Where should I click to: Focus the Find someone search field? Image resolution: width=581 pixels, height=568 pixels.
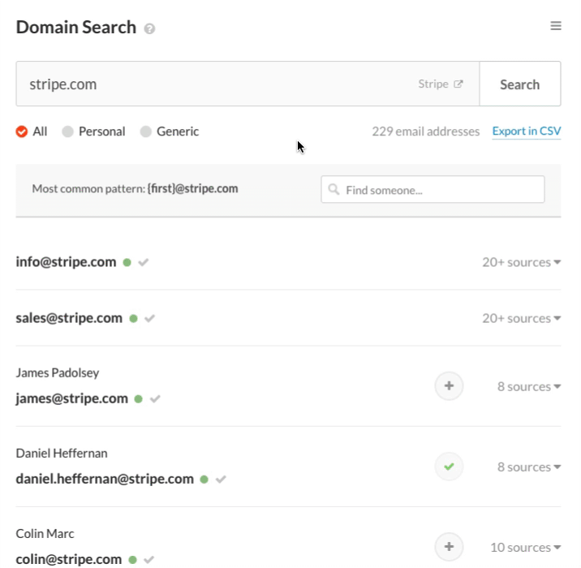[x=433, y=189]
